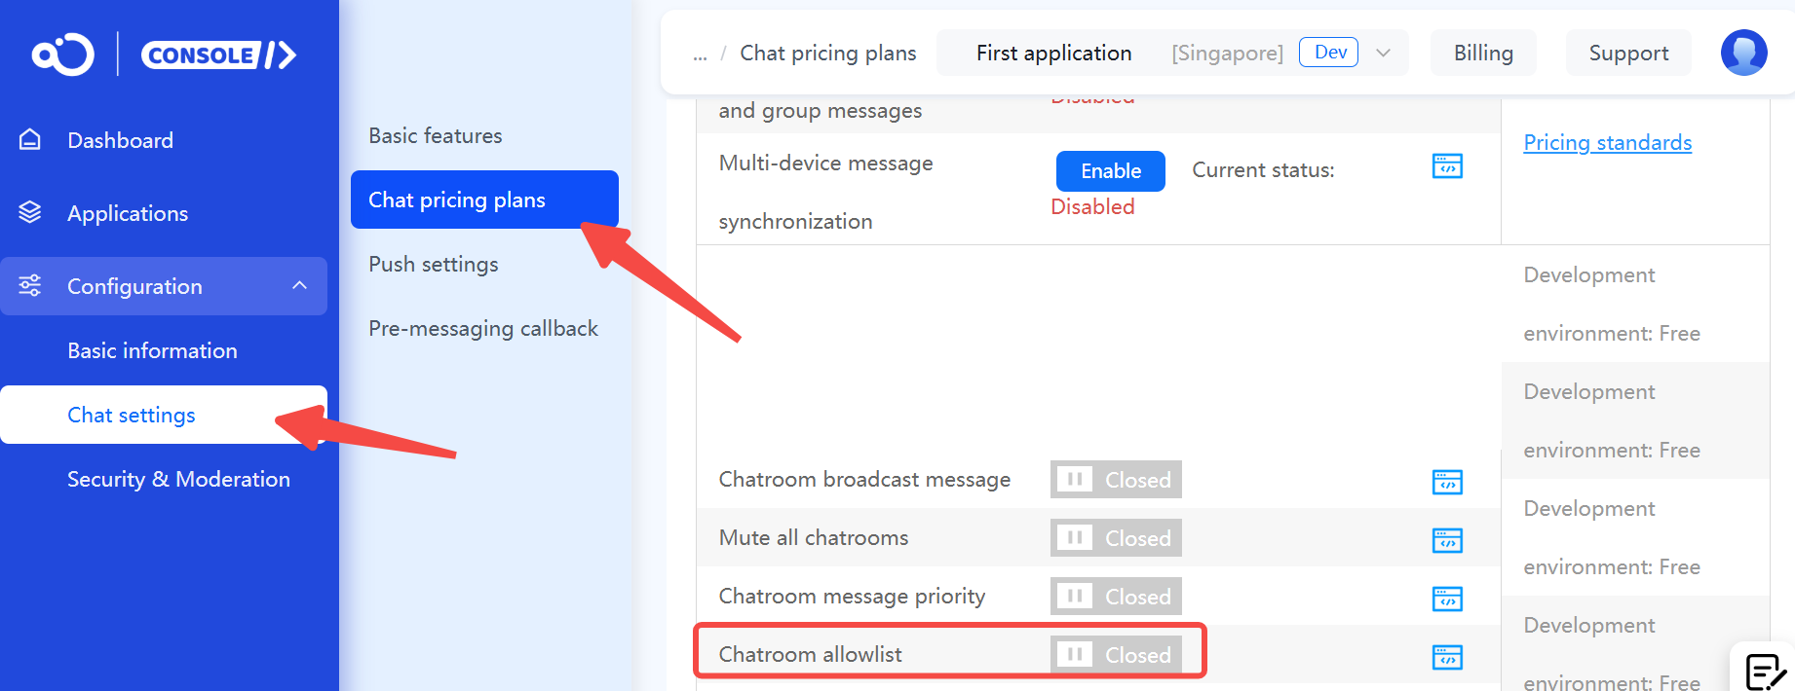The image size is (1795, 691).
Task: Open the user profile avatar
Action: (x=1743, y=53)
